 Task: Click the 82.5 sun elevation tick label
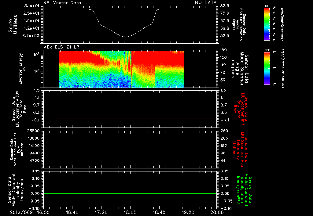click(x=225, y=6)
